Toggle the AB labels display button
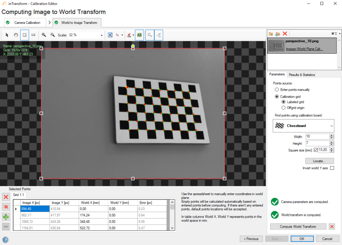This screenshot has width=342, height=245. pos(139,35)
